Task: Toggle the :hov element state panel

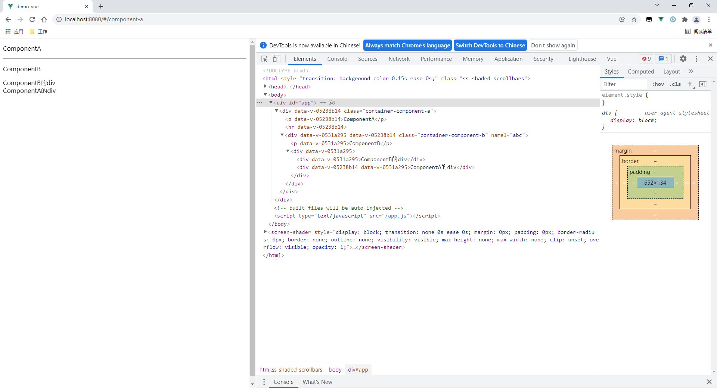Action: (x=658, y=84)
